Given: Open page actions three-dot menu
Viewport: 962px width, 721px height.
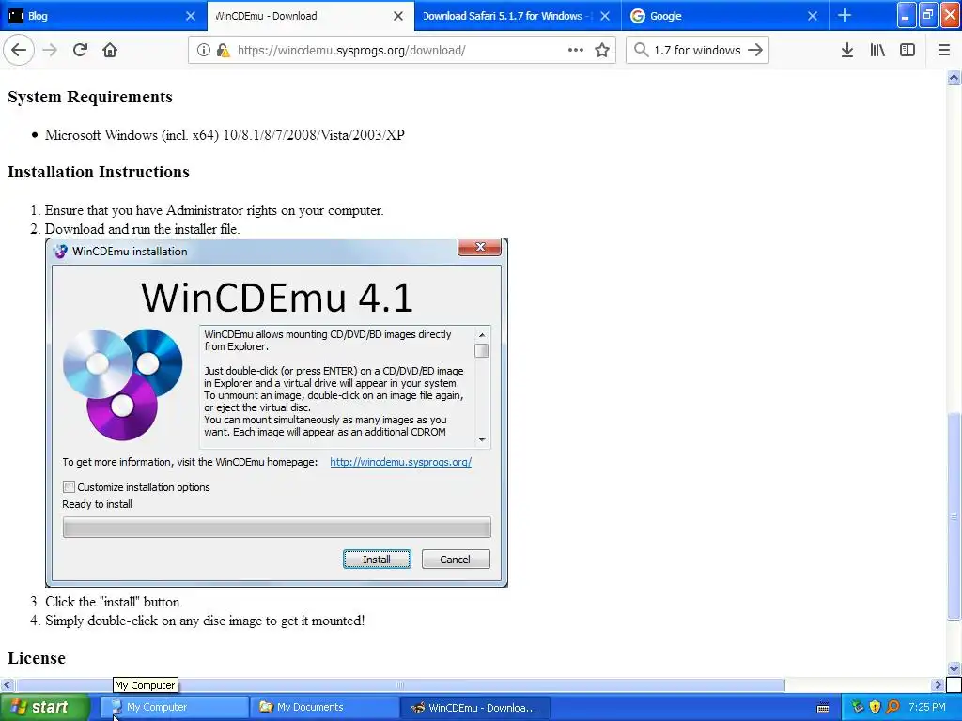Looking at the screenshot, I should [576, 50].
